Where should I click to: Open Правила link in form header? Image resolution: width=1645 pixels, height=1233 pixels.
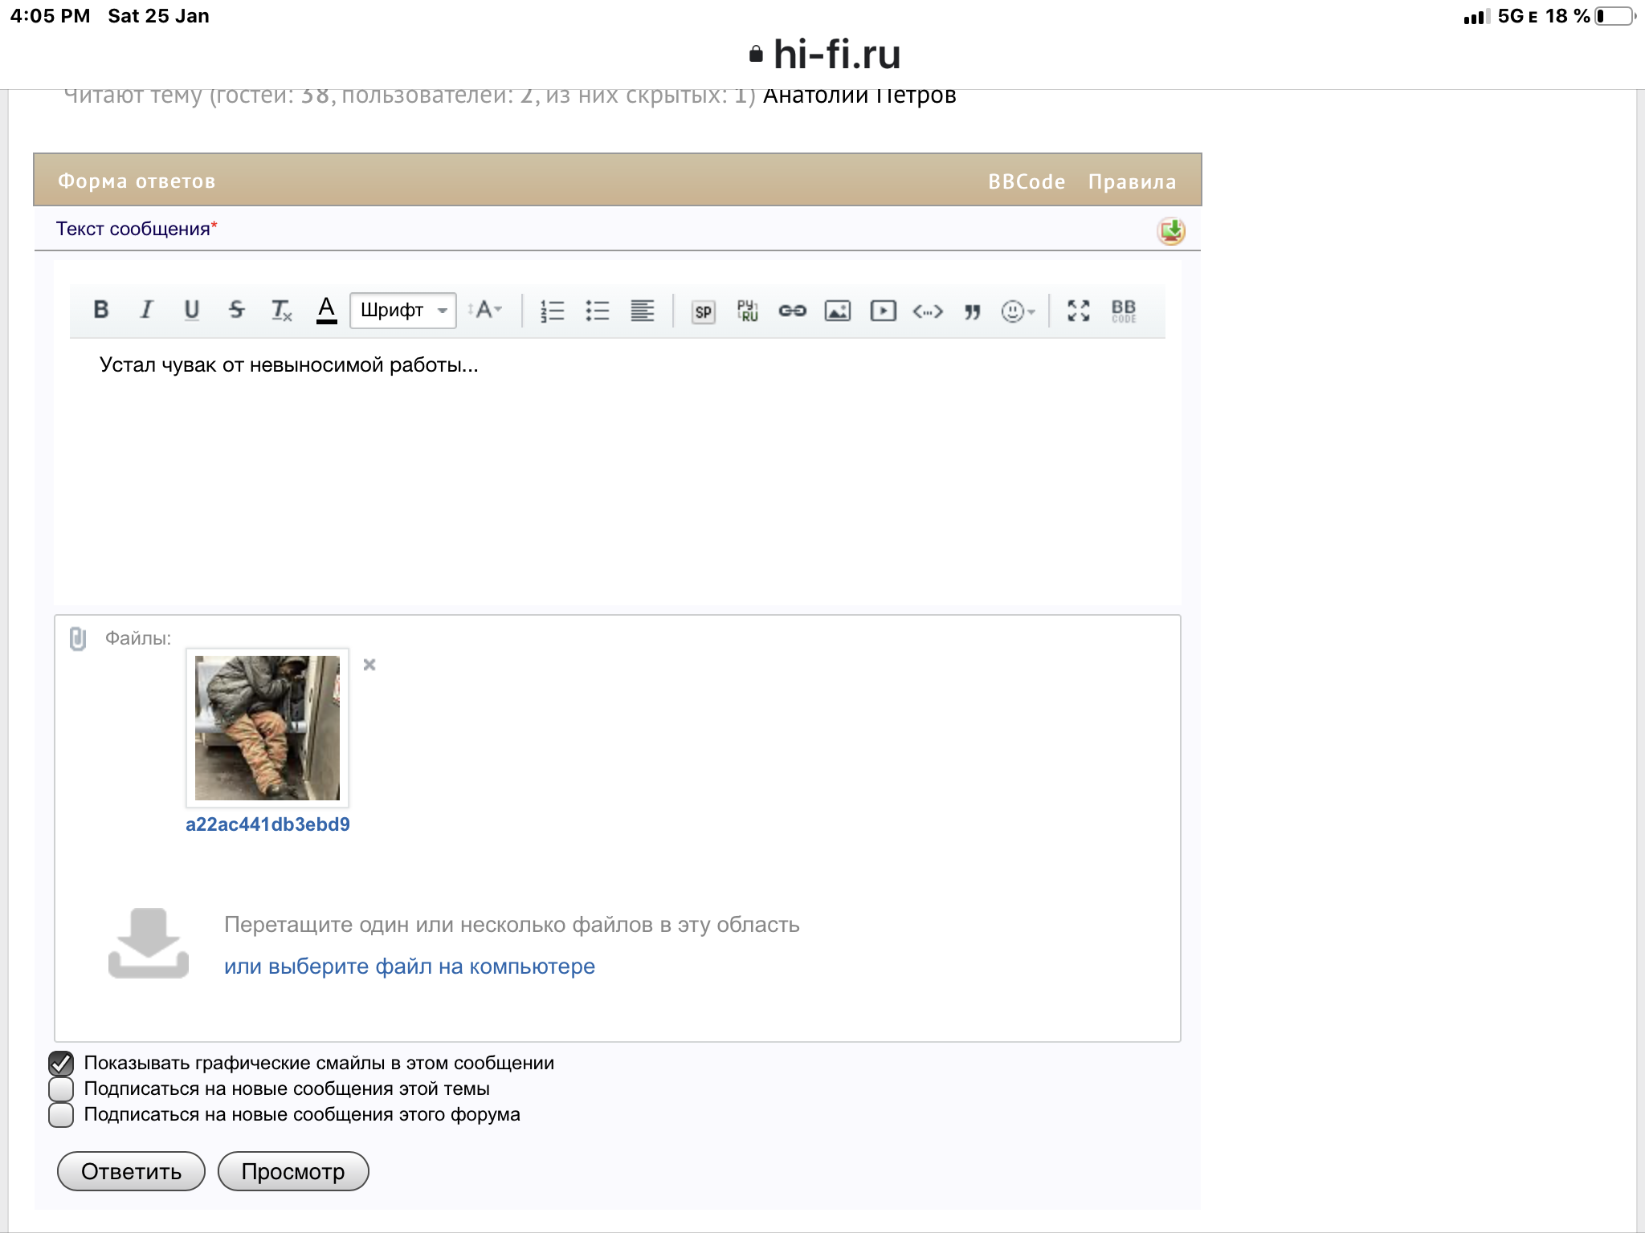1131,181
